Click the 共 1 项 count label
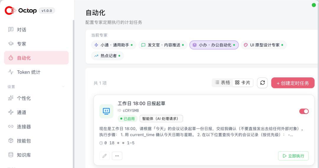 (100, 83)
